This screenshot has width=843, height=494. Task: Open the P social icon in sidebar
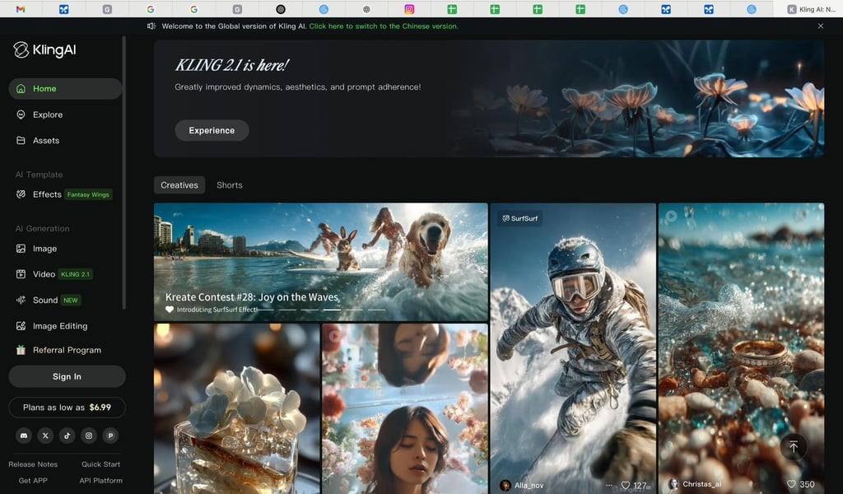coord(110,436)
